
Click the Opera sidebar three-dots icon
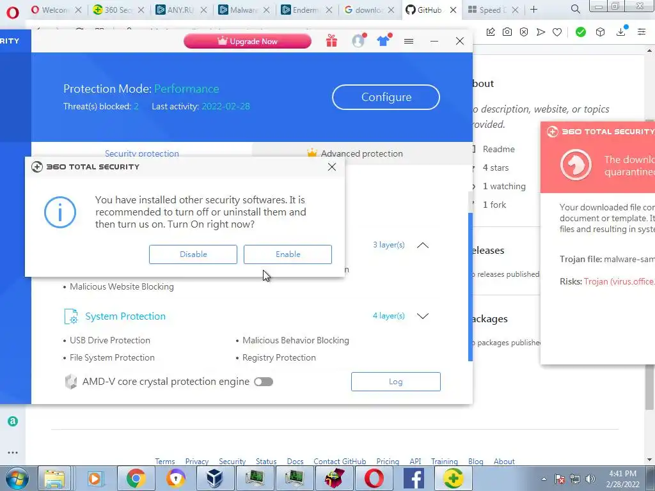[13, 453]
